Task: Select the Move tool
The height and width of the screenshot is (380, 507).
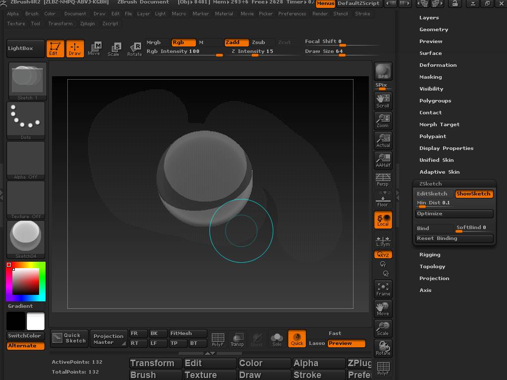Action: click(95, 48)
